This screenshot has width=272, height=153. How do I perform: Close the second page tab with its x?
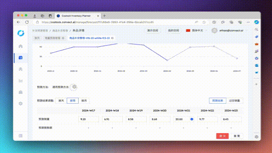pos(63,38)
